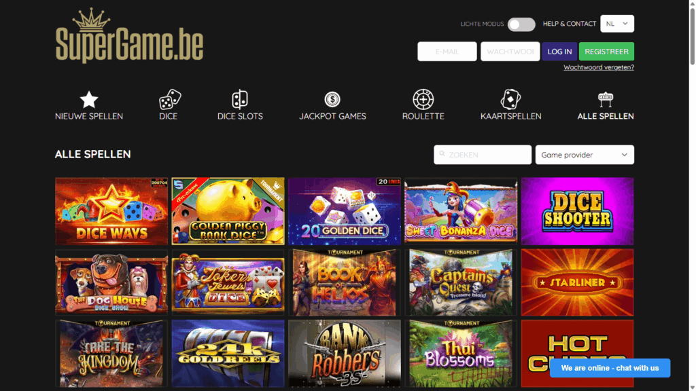This screenshot has height=391, width=696.
Task: Open the Dice Slots icon
Action: point(240,99)
